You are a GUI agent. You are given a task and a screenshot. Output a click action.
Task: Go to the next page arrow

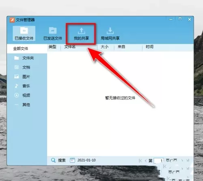182,160
